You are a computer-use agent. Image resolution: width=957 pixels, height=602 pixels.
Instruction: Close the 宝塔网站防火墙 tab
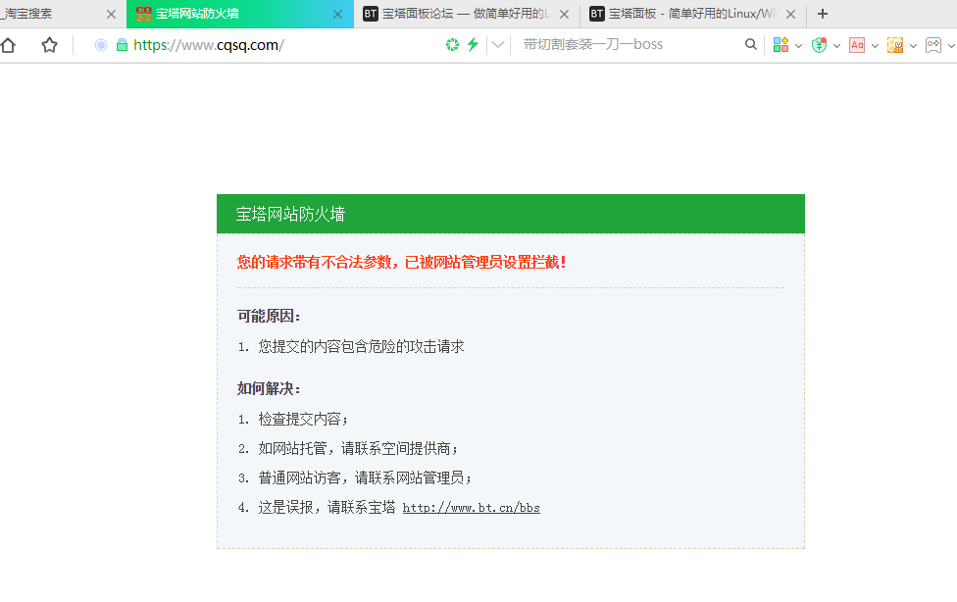click(x=337, y=14)
